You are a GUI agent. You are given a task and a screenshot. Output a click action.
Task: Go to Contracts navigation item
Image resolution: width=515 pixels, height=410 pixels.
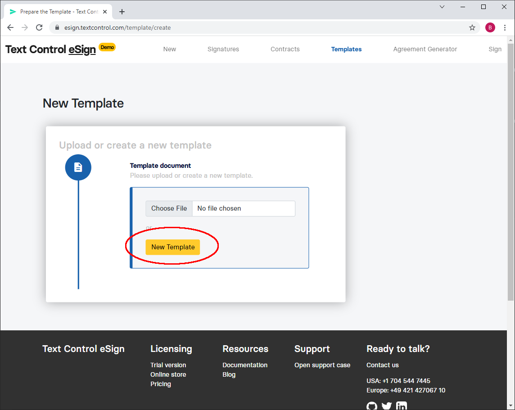point(285,49)
